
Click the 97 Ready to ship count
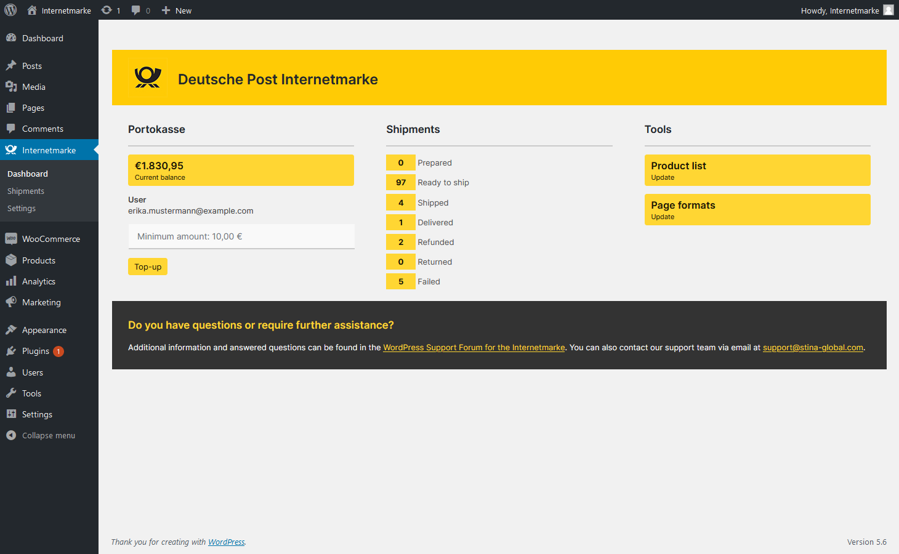point(401,182)
